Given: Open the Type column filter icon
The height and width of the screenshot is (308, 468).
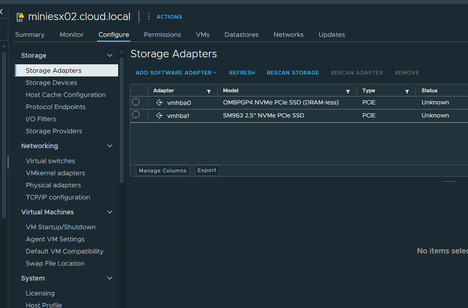Looking at the screenshot, I should pos(407,91).
